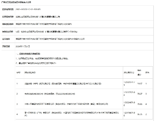Click the 投标单位名称 column header
The height and width of the screenshot is (121, 155).
point(30,72)
